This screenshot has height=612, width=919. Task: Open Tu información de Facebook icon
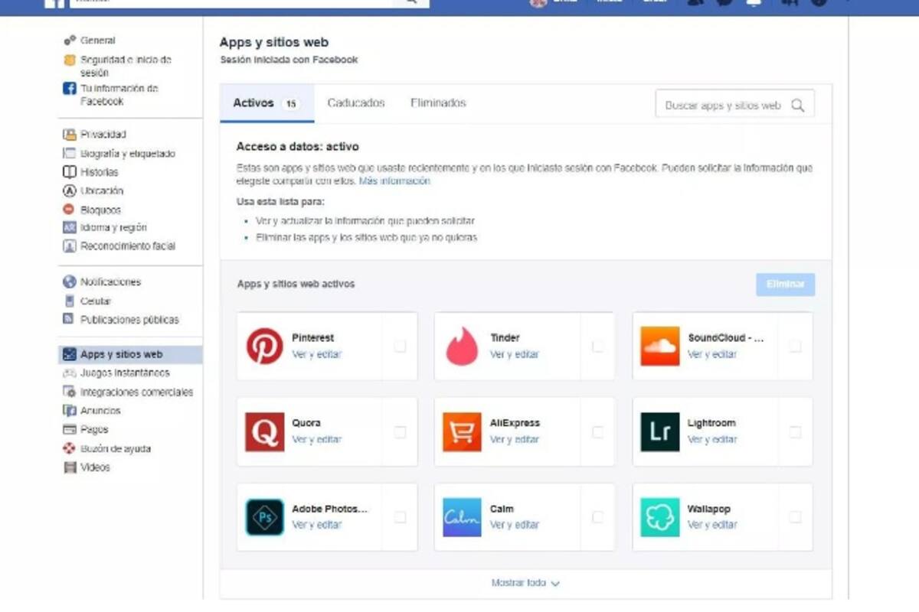click(70, 88)
